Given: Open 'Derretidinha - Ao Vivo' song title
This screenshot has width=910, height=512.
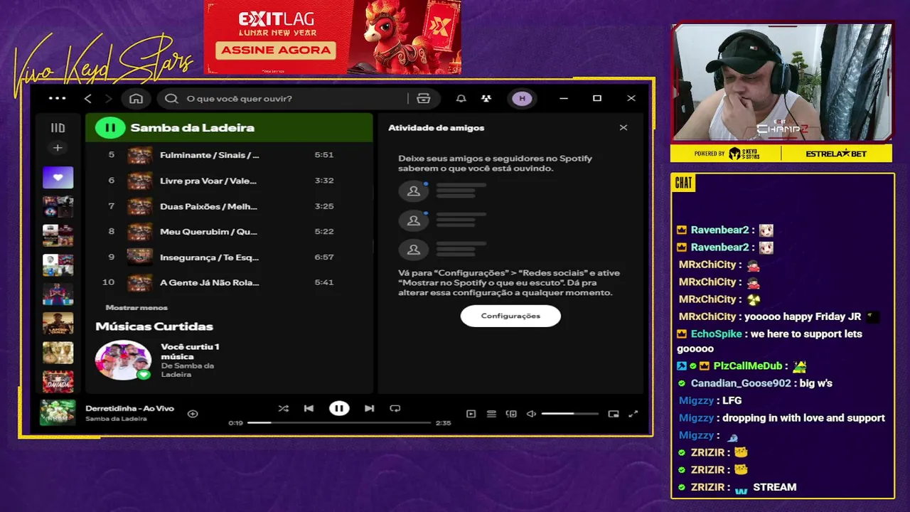Looking at the screenshot, I should (x=129, y=408).
